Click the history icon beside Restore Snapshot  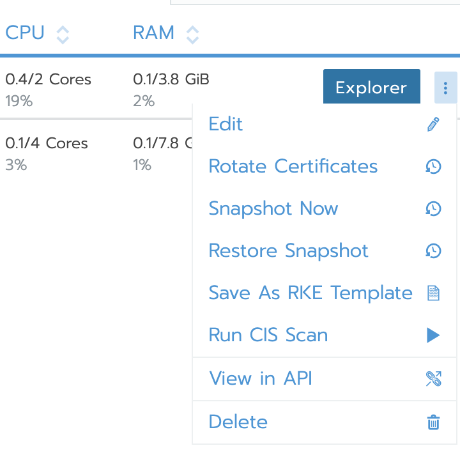433,251
